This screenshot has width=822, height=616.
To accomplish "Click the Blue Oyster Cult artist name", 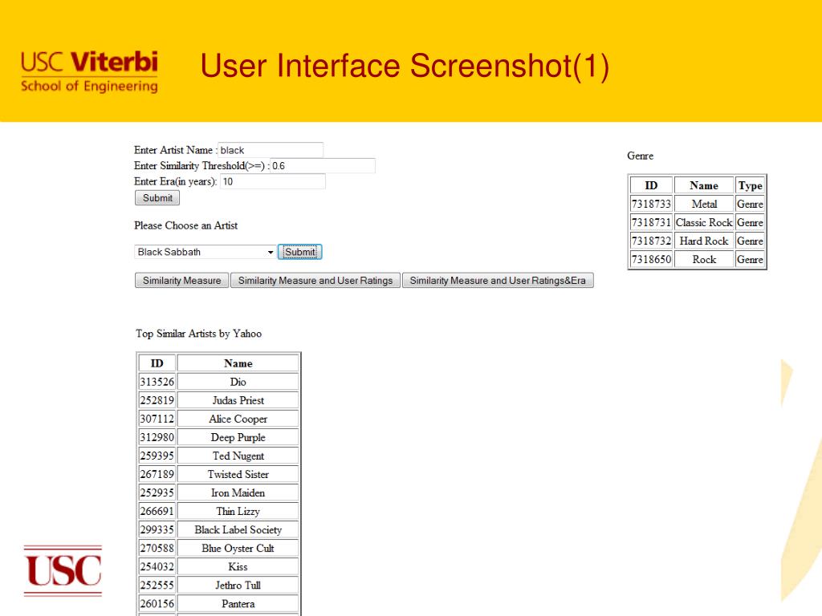I will point(238,549).
